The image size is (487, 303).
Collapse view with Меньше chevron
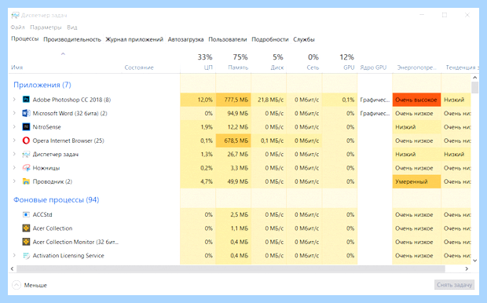click(x=16, y=285)
